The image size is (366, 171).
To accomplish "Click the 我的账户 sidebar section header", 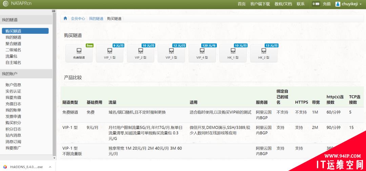I will click(x=26, y=74).
